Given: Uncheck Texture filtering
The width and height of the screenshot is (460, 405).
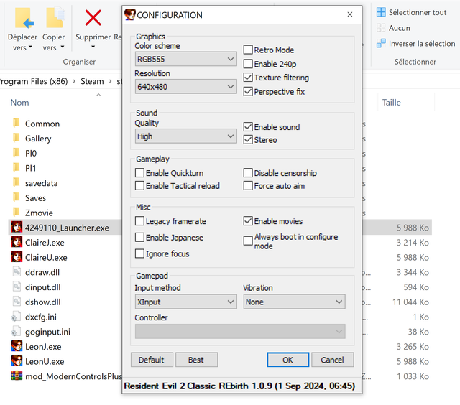Looking at the screenshot, I should 248,78.
